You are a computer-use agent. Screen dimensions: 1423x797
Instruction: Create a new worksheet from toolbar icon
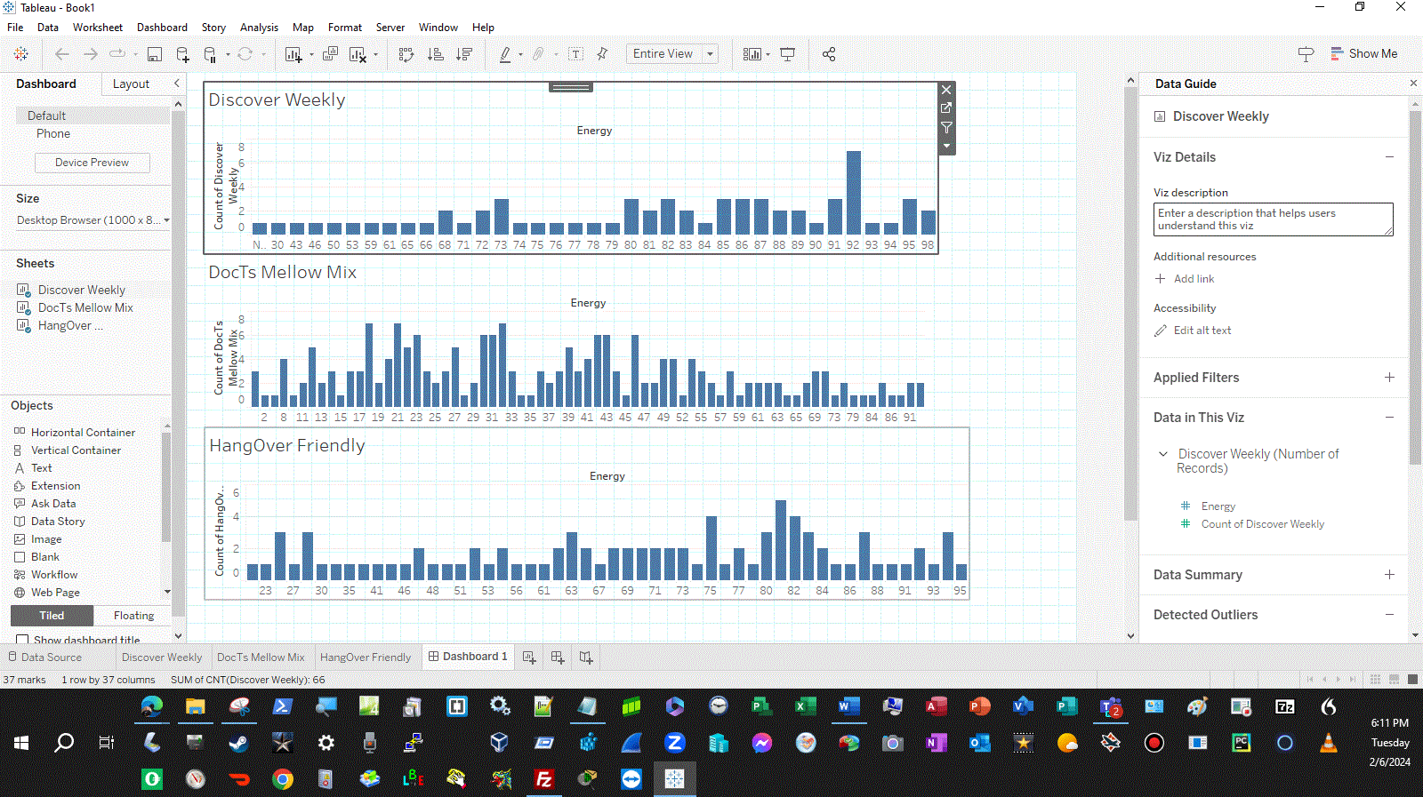tap(293, 54)
